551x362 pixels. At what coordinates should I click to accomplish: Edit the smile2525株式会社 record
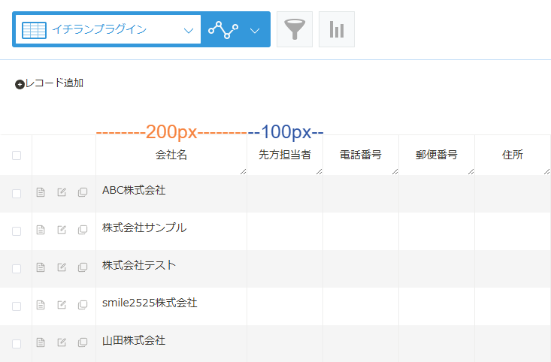(62, 305)
